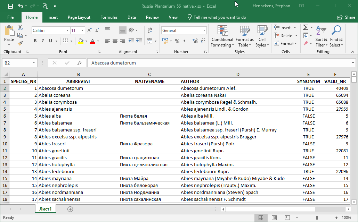Click the Save icon in title bar
The image size is (358, 222).
point(10,6)
